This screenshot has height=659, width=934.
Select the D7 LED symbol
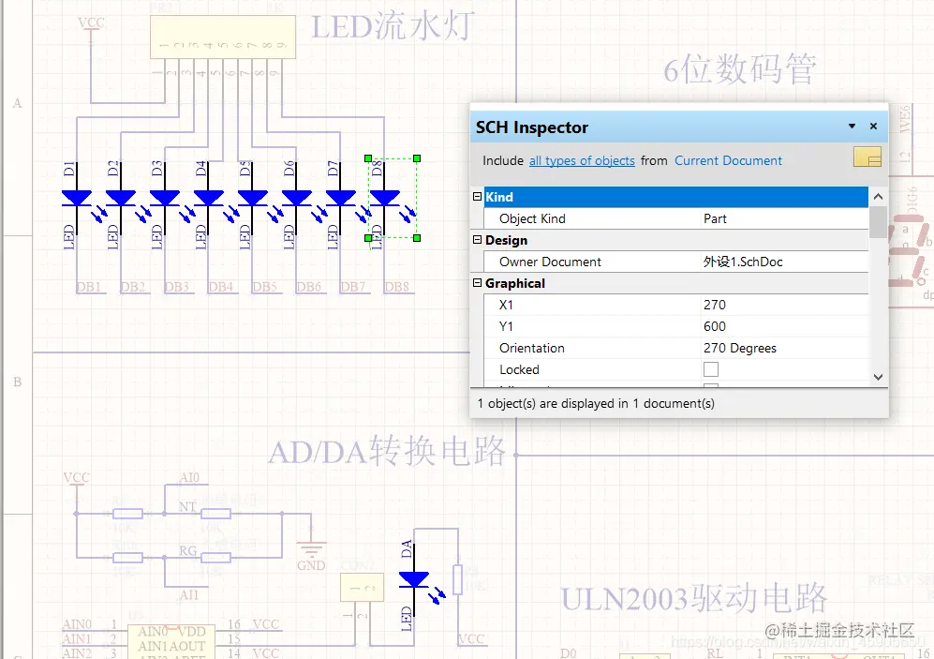pos(341,199)
